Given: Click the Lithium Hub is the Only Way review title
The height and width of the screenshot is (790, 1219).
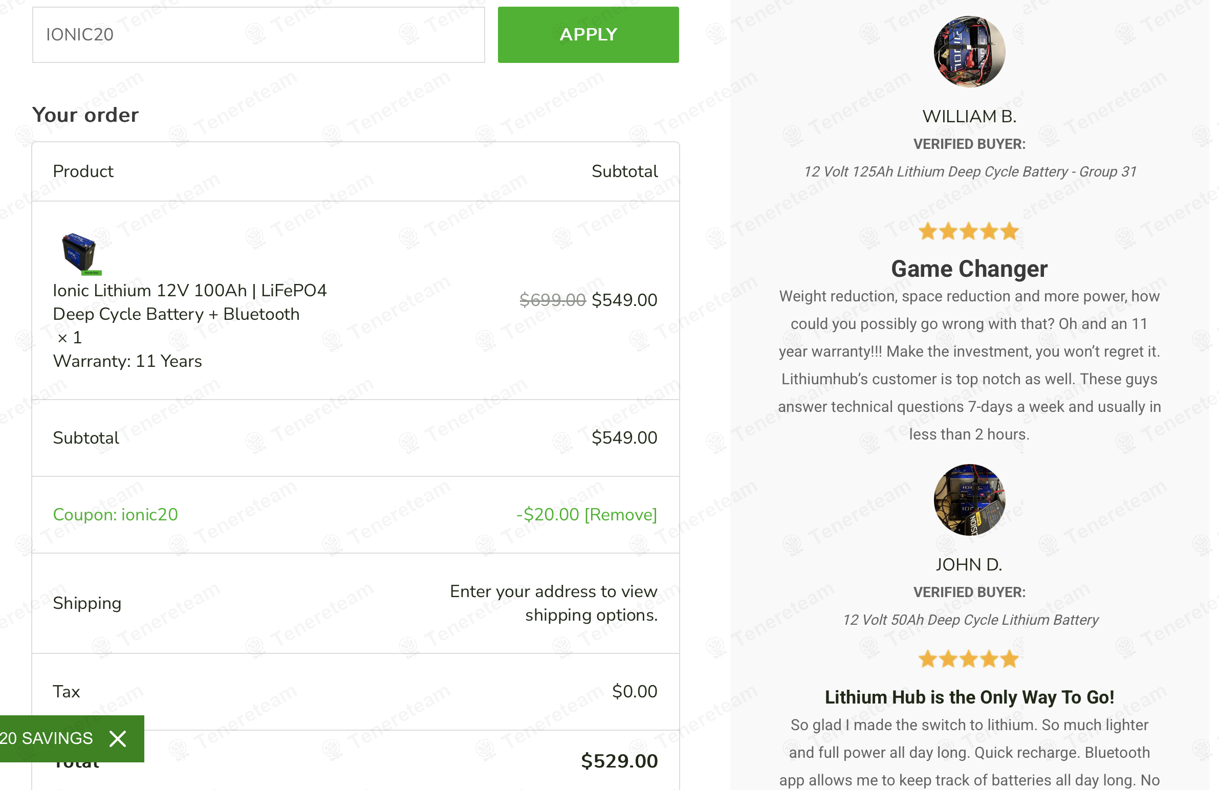Looking at the screenshot, I should pos(969,697).
